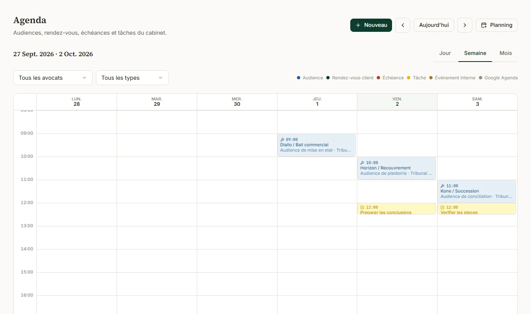Click task icon on Verifier les pieces
This screenshot has width=531, height=314.
click(442, 207)
